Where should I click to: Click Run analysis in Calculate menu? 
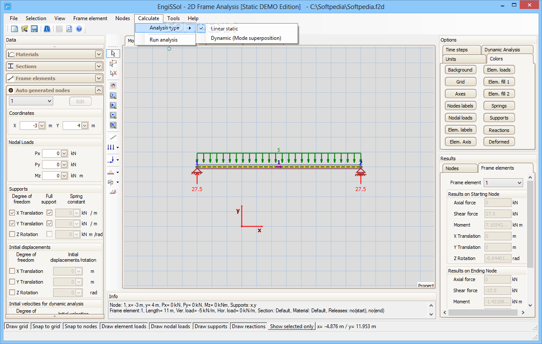pyautogui.click(x=163, y=40)
